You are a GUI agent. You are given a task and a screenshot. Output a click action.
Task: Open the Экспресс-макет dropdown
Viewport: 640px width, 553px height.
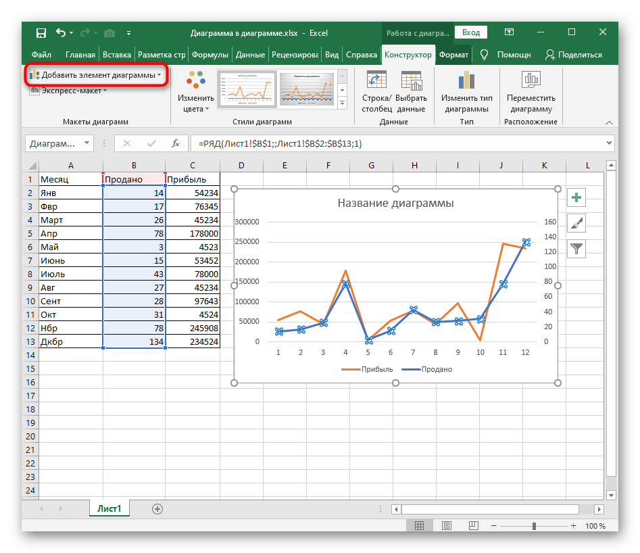[68, 91]
